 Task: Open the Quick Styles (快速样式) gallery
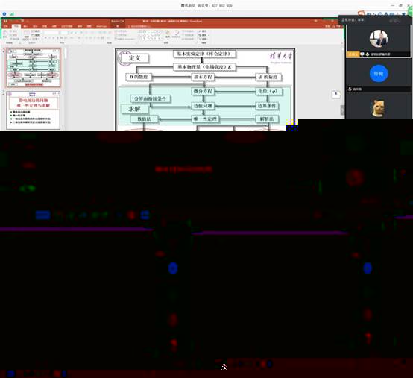pos(176,34)
